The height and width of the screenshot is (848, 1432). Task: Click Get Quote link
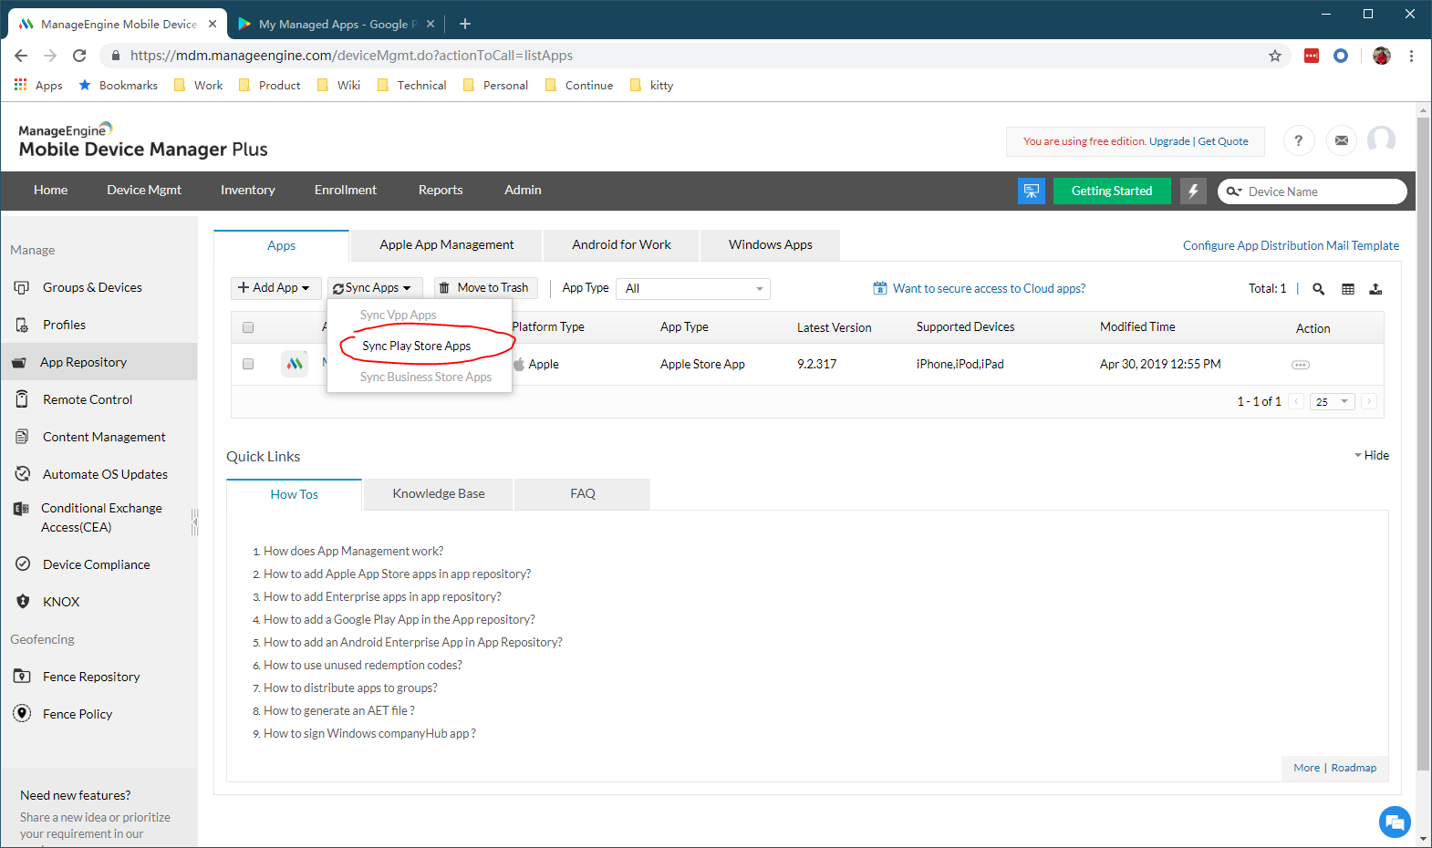[x=1223, y=141]
